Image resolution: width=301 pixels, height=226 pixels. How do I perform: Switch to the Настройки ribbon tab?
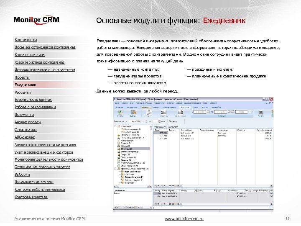[x=217, y=108]
